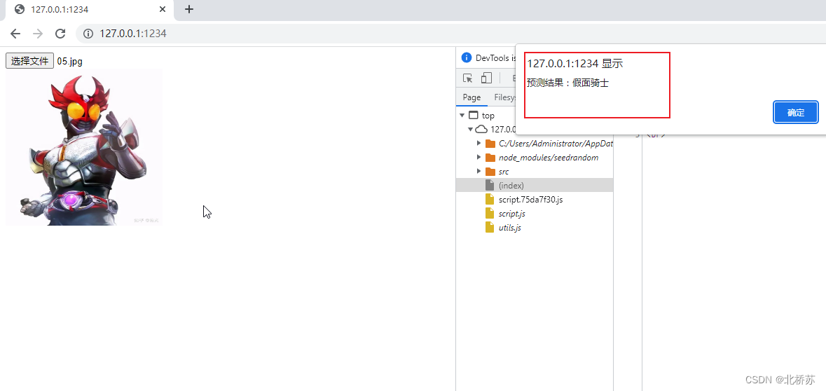This screenshot has height=391, width=826.
Task: Expand the src folder
Action: 479,171
